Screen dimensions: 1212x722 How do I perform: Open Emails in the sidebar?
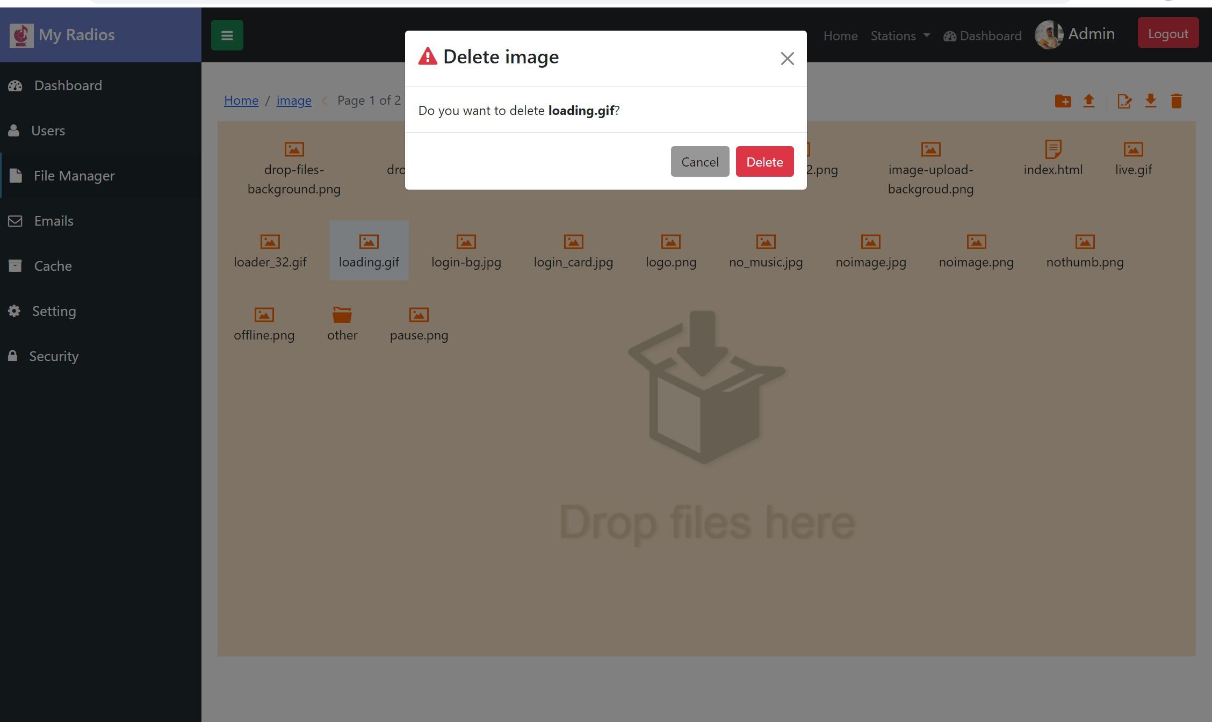(x=100, y=221)
